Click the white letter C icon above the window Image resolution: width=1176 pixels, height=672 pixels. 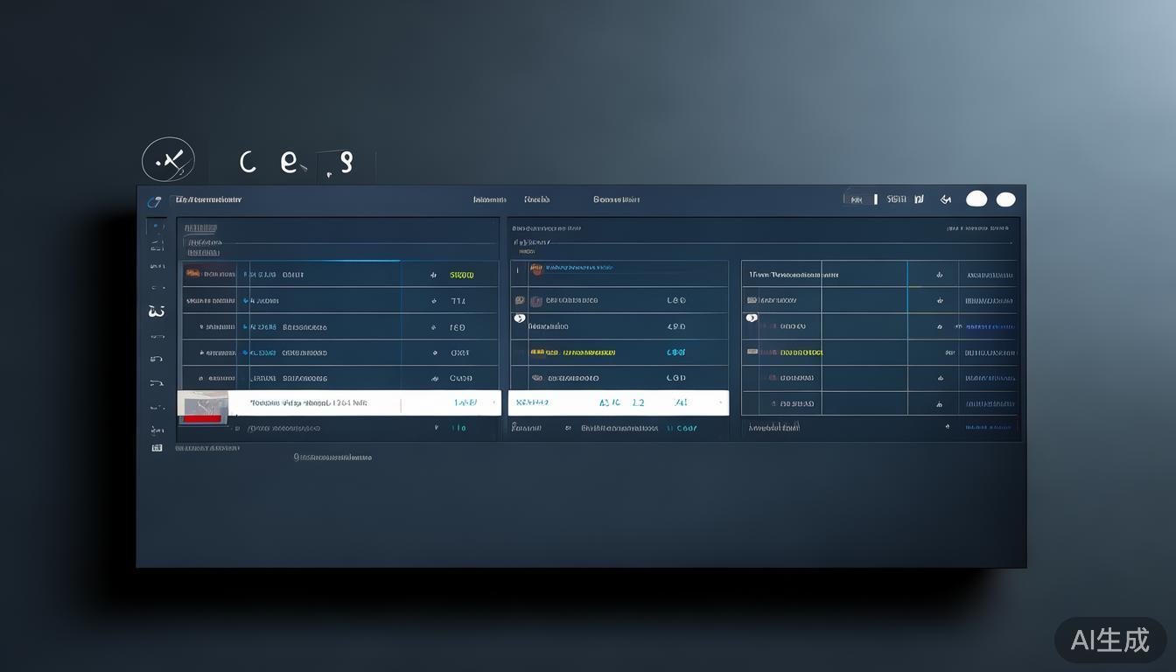click(x=248, y=161)
